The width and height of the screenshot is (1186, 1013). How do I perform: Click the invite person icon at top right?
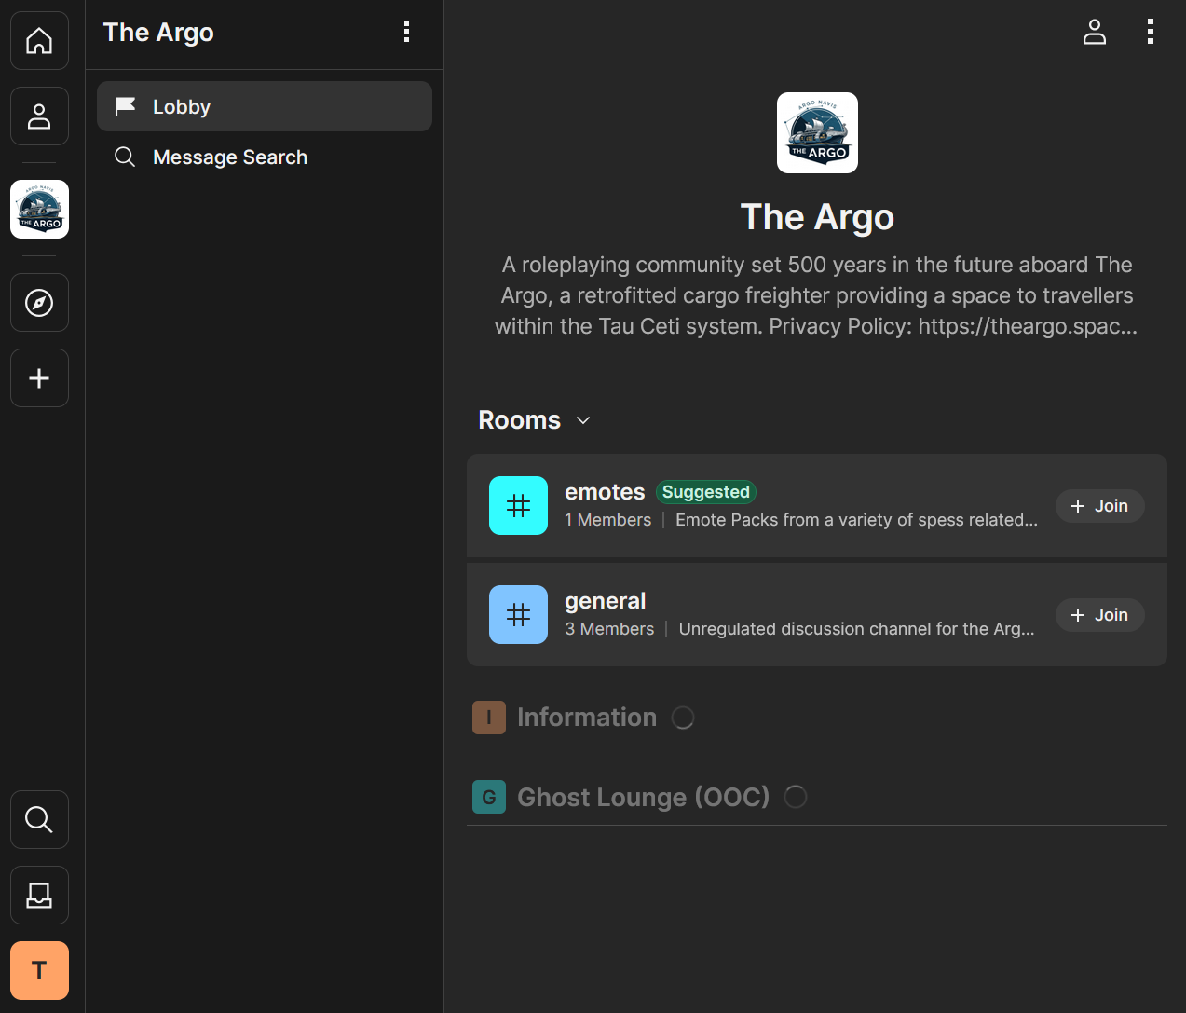[1094, 31]
